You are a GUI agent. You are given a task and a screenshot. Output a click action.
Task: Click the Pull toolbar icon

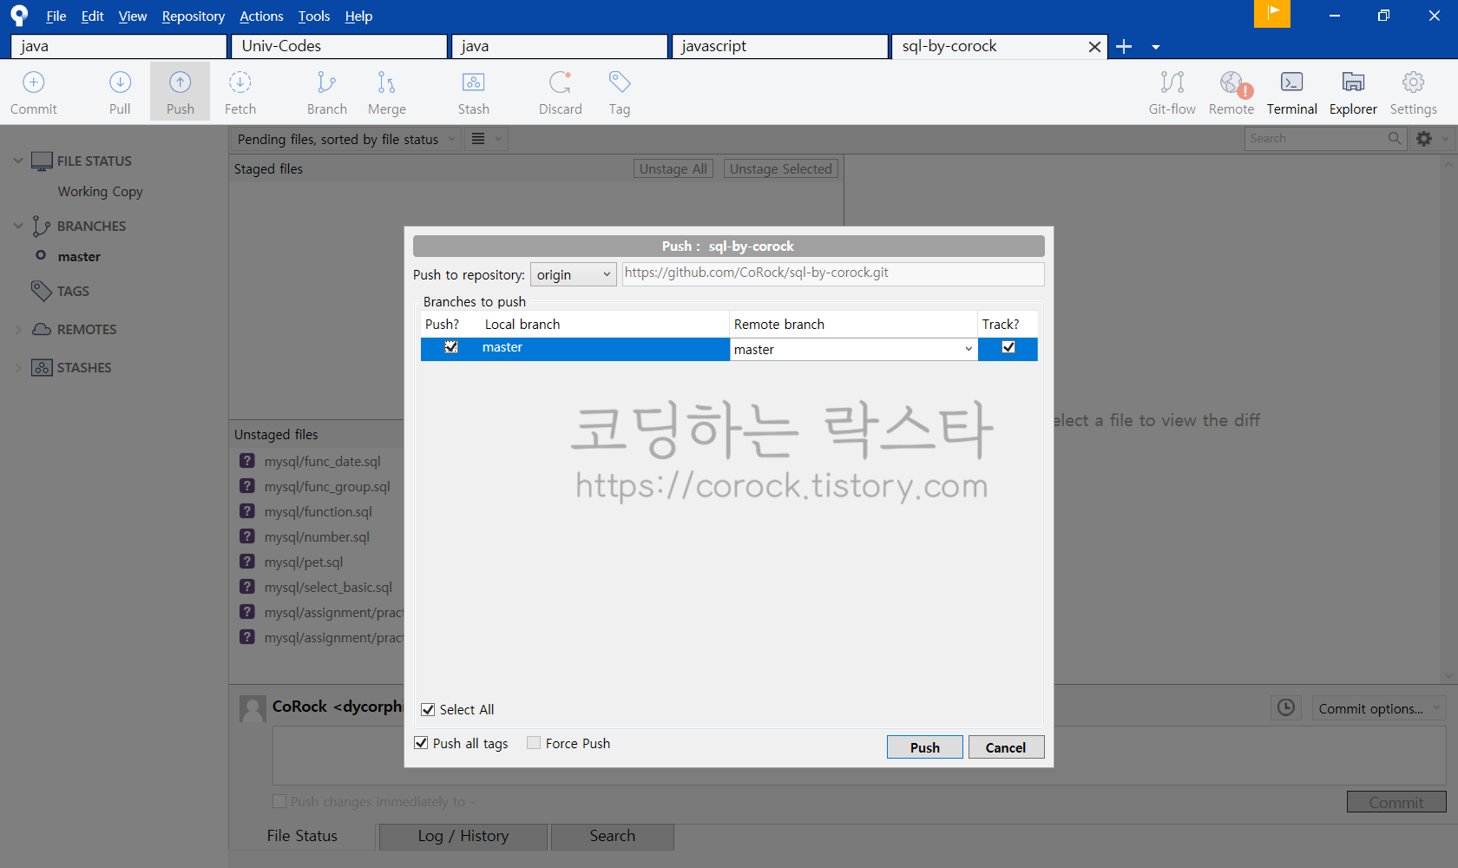(x=120, y=92)
